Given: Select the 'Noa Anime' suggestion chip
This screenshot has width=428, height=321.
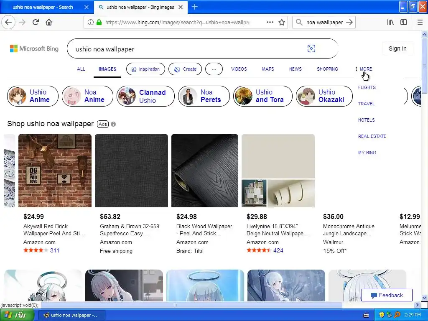Looking at the screenshot, I should point(87,96).
